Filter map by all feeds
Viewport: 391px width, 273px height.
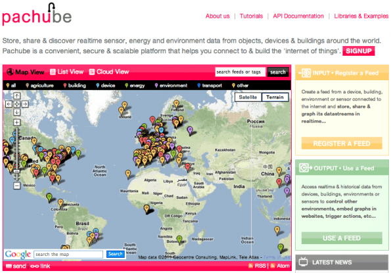11,86
